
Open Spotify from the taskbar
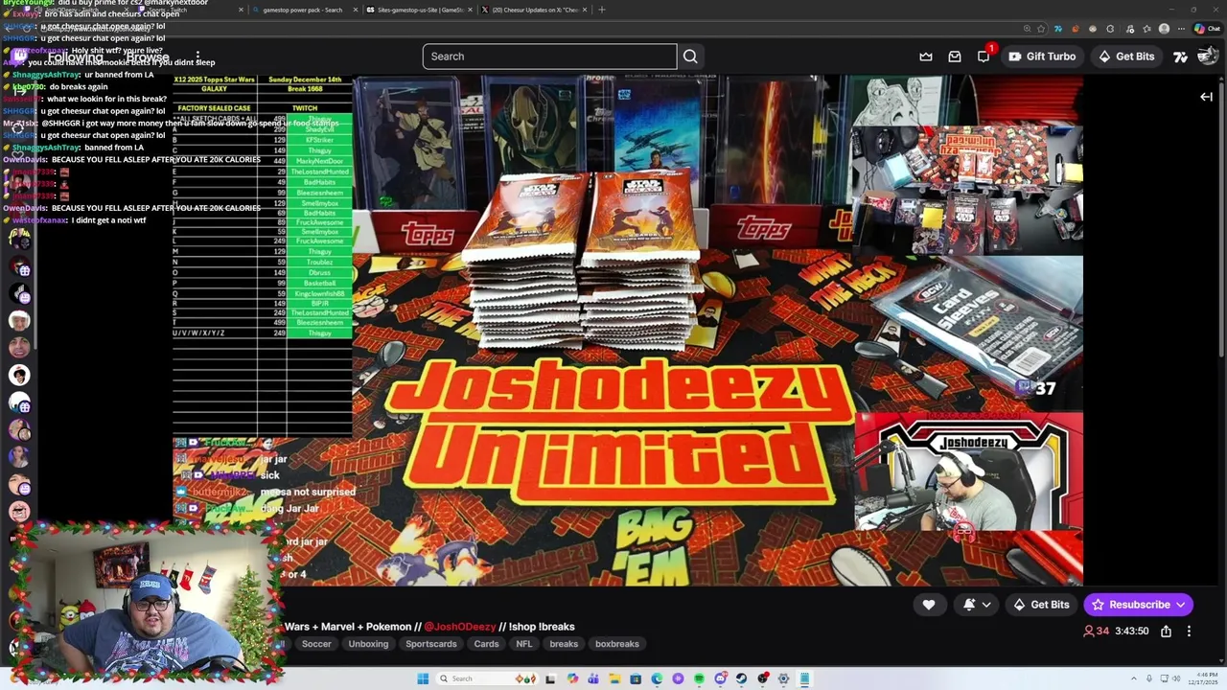point(699,678)
